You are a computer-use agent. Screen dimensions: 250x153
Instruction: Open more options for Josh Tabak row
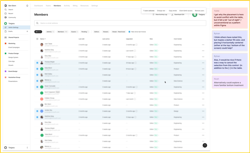coord(203,45)
